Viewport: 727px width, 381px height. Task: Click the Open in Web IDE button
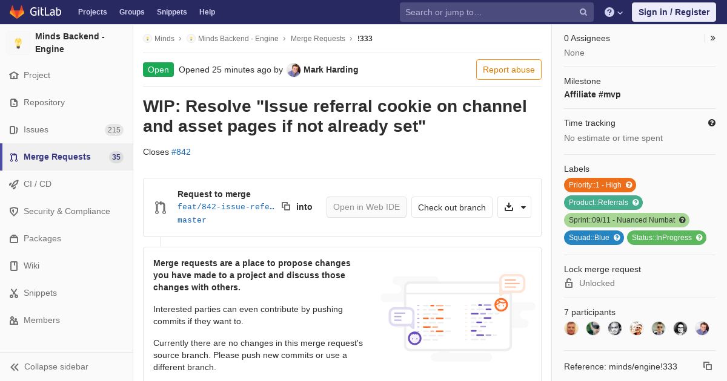pyautogui.click(x=367, y=207)
